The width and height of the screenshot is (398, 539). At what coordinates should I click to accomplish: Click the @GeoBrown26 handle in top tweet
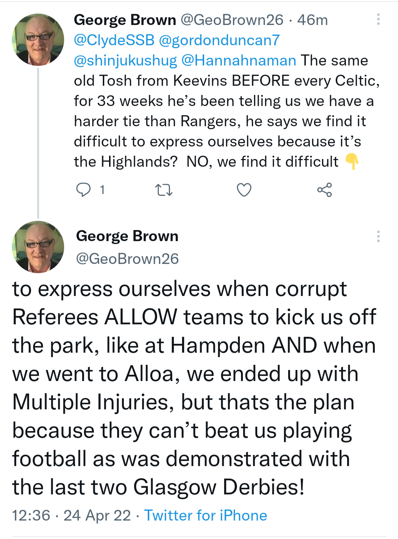tap(232, 20)
